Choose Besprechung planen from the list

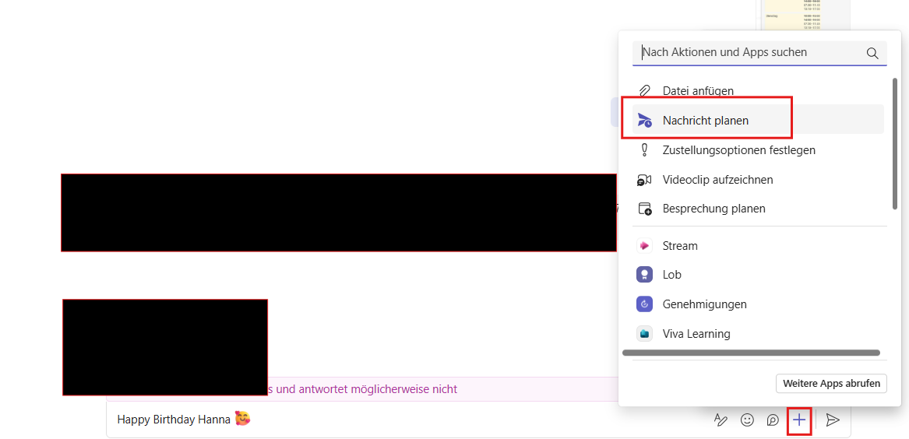[713, 209]
